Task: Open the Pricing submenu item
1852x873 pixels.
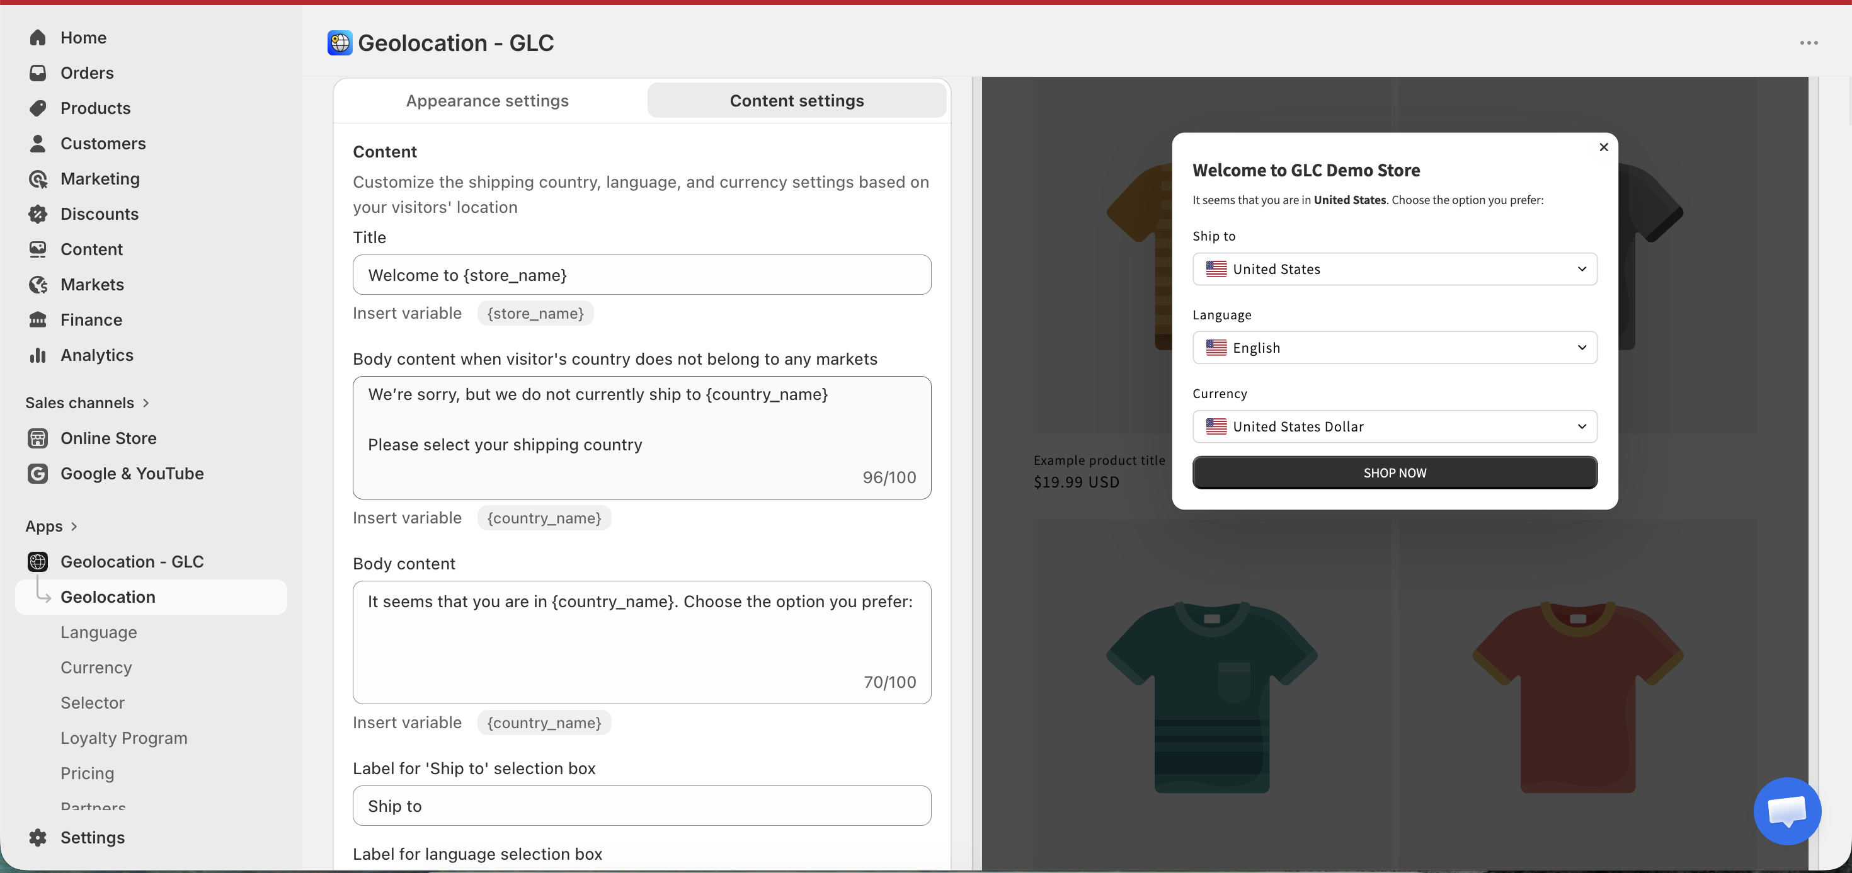Action: tap(87, 773)
